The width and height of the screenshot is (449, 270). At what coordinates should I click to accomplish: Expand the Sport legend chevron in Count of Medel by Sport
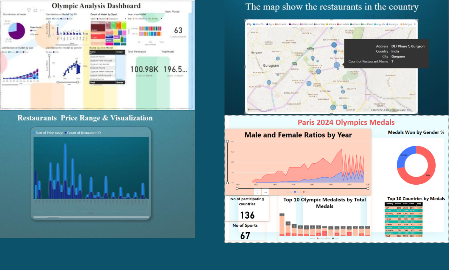126,19
